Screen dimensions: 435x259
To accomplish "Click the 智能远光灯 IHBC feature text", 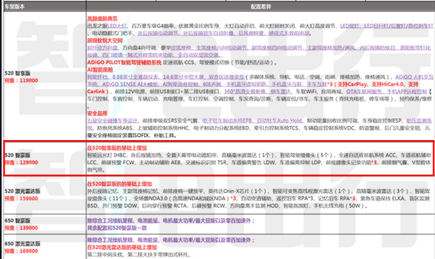I will [x=107, y=155].
